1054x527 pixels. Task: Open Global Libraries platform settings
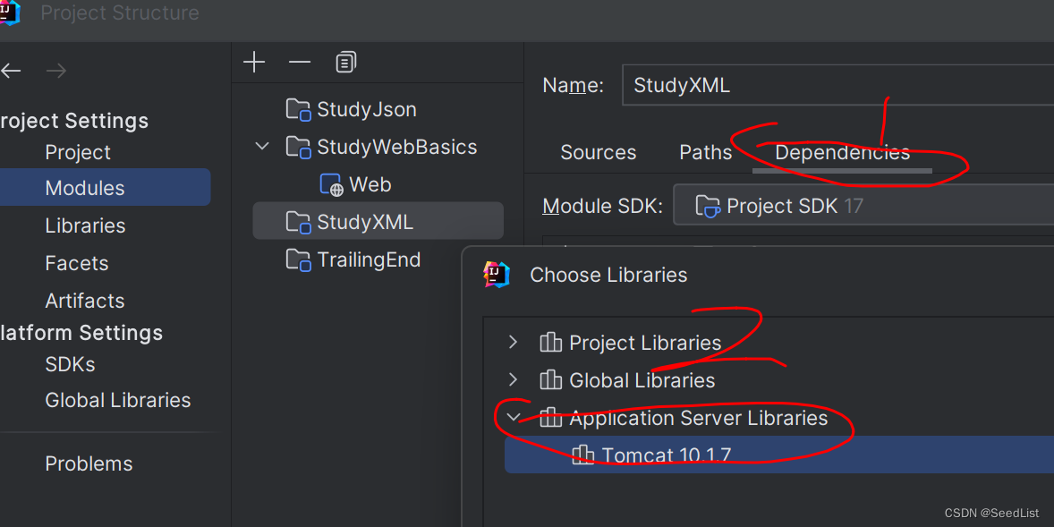(117, 401)
